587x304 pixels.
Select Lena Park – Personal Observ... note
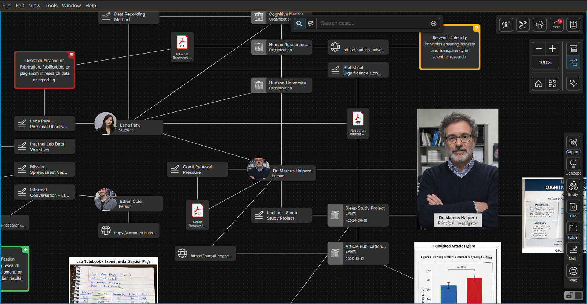pyautogui.click(x=45, y=124)
